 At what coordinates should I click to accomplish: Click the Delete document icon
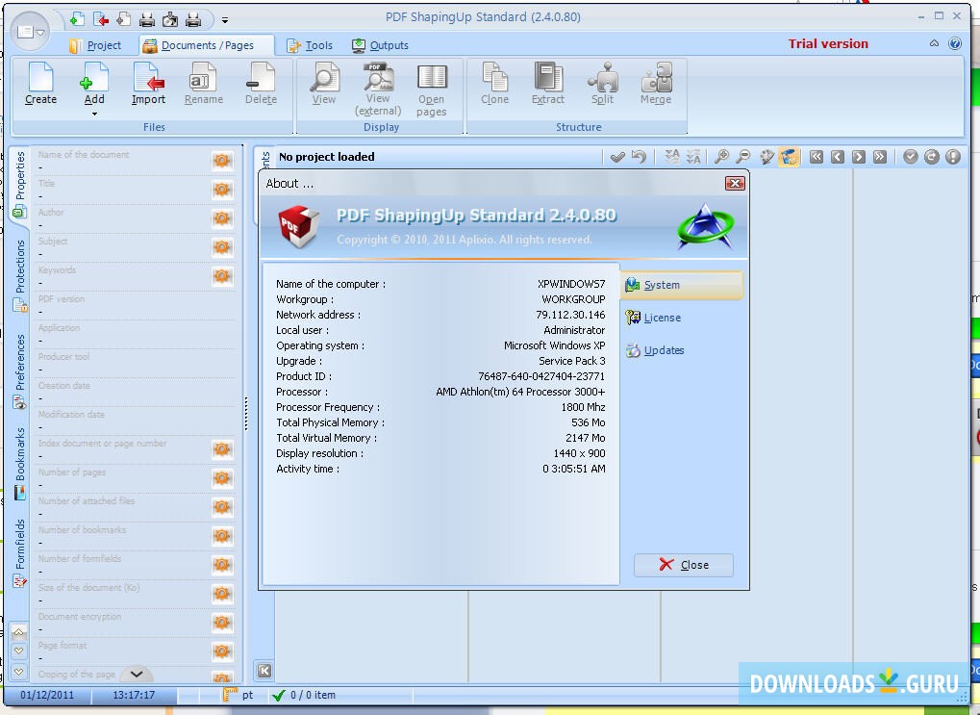click(x=261, y=84)
